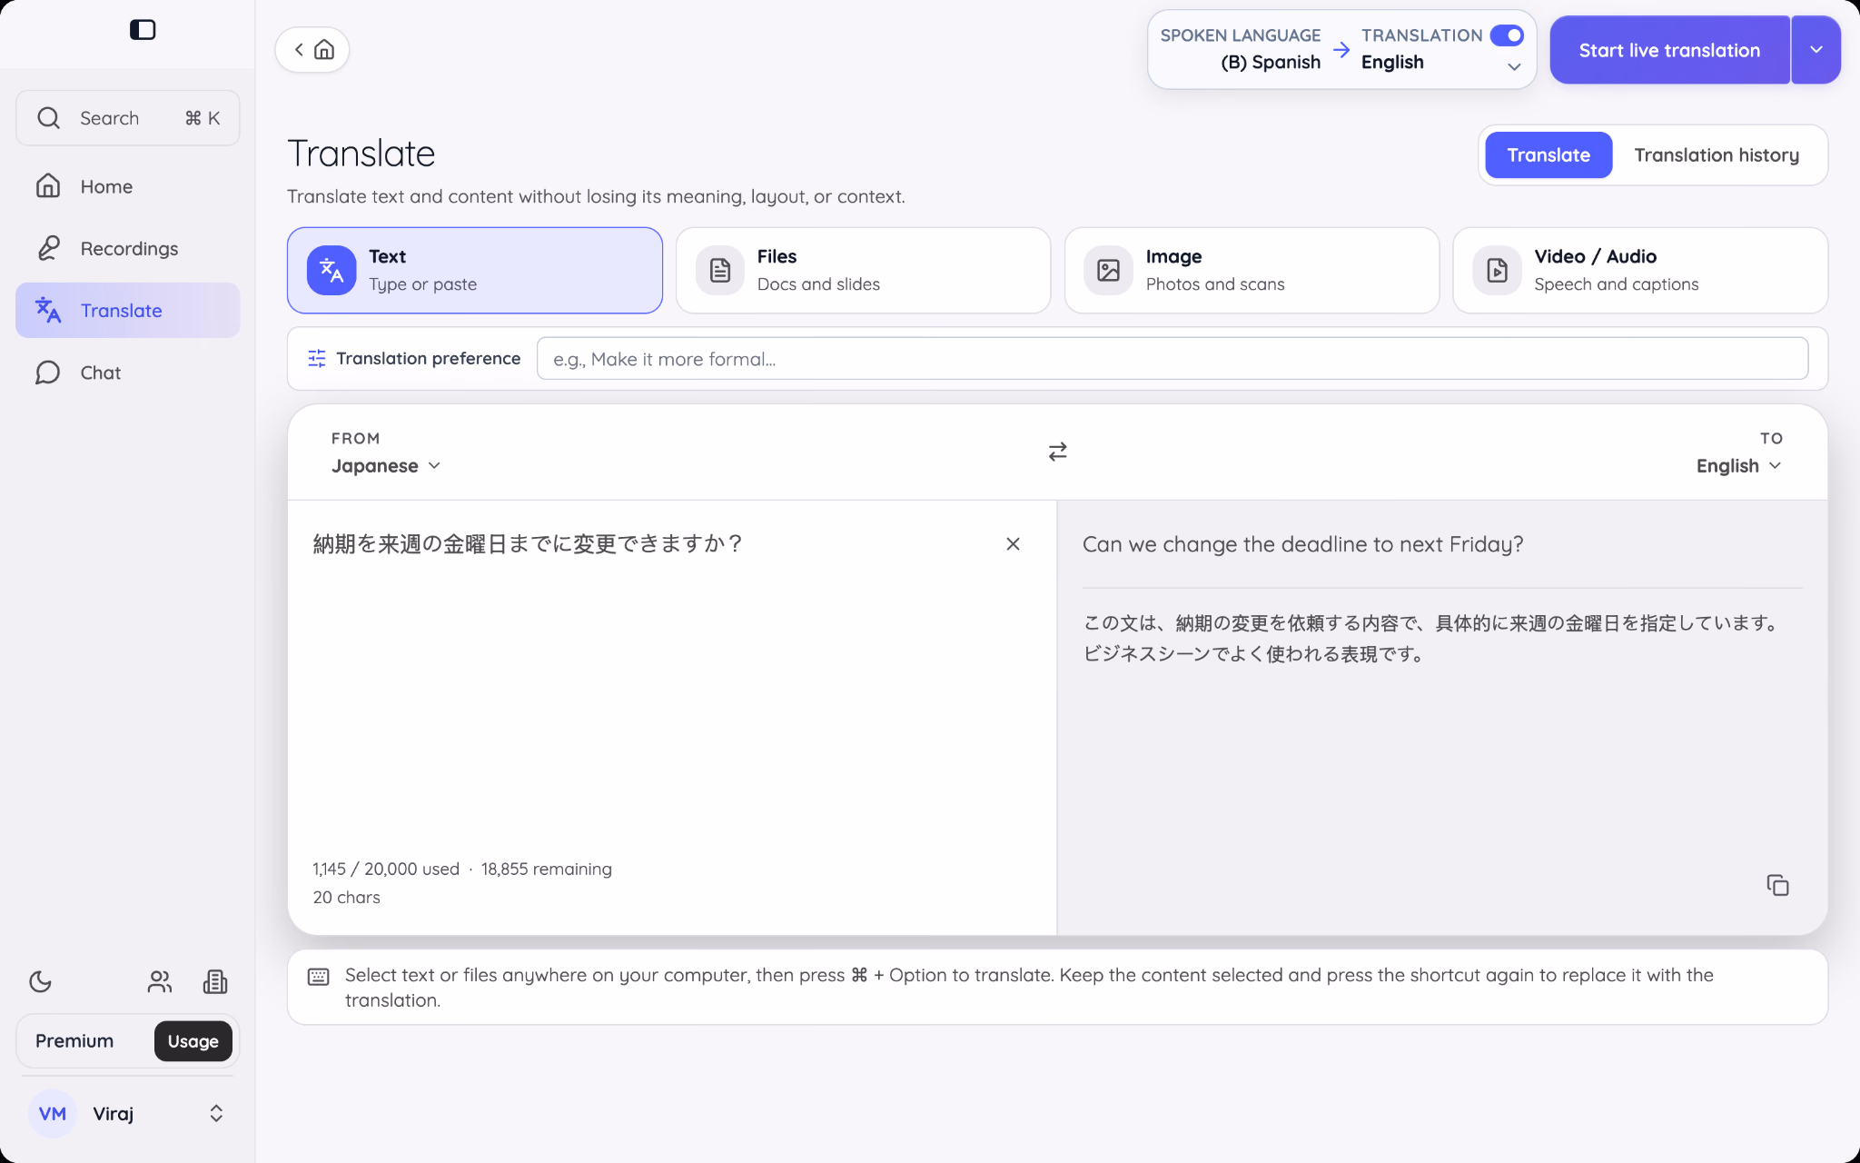Click the VM avatar
The width and height of the screenshot is (1860, 1163).
coord(53,1114)
